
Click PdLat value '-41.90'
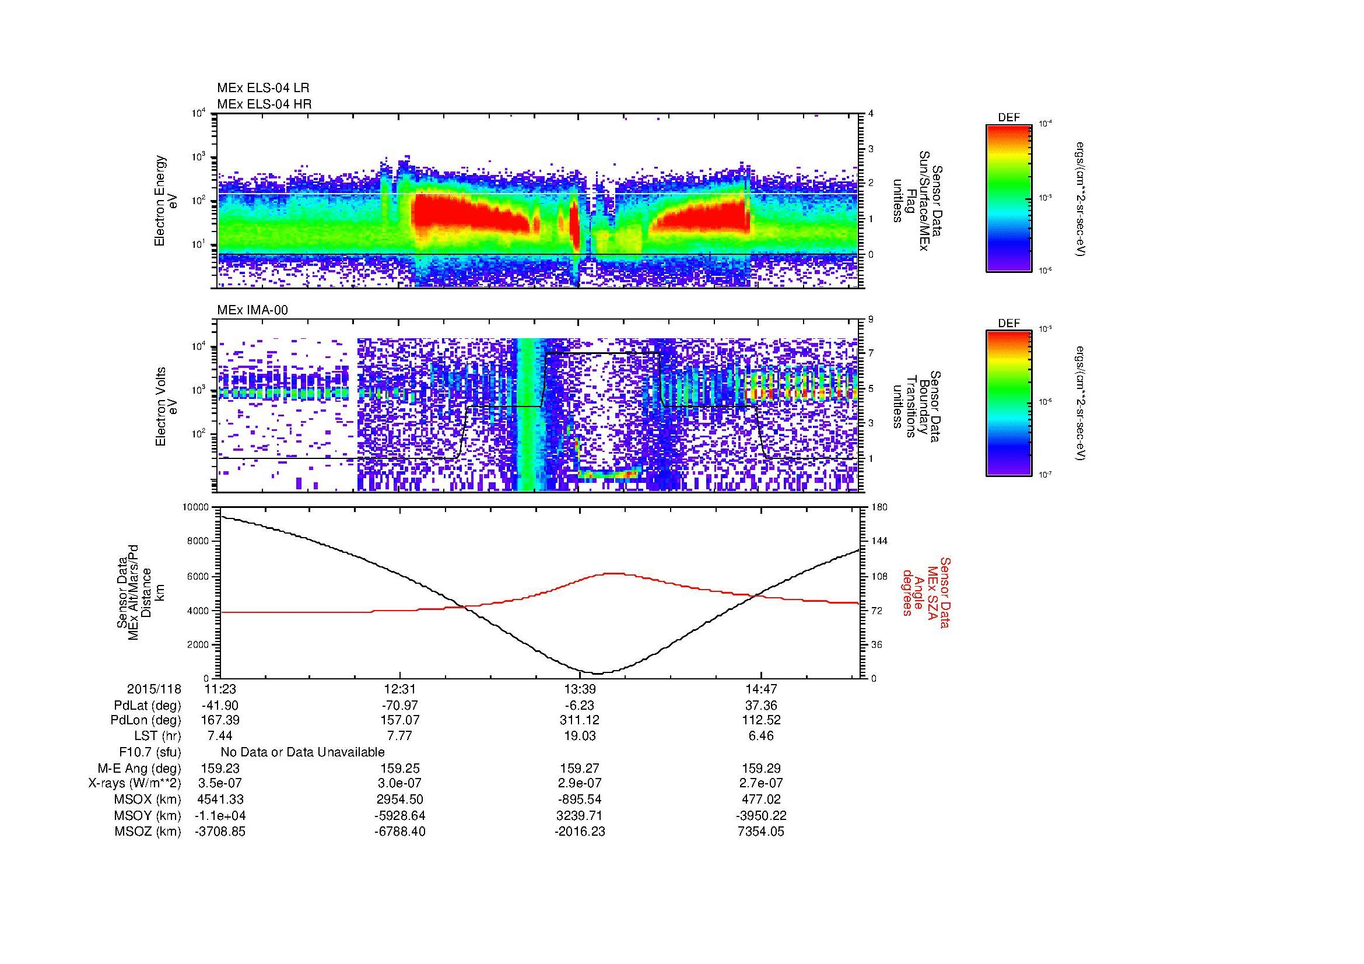[220, 706]
